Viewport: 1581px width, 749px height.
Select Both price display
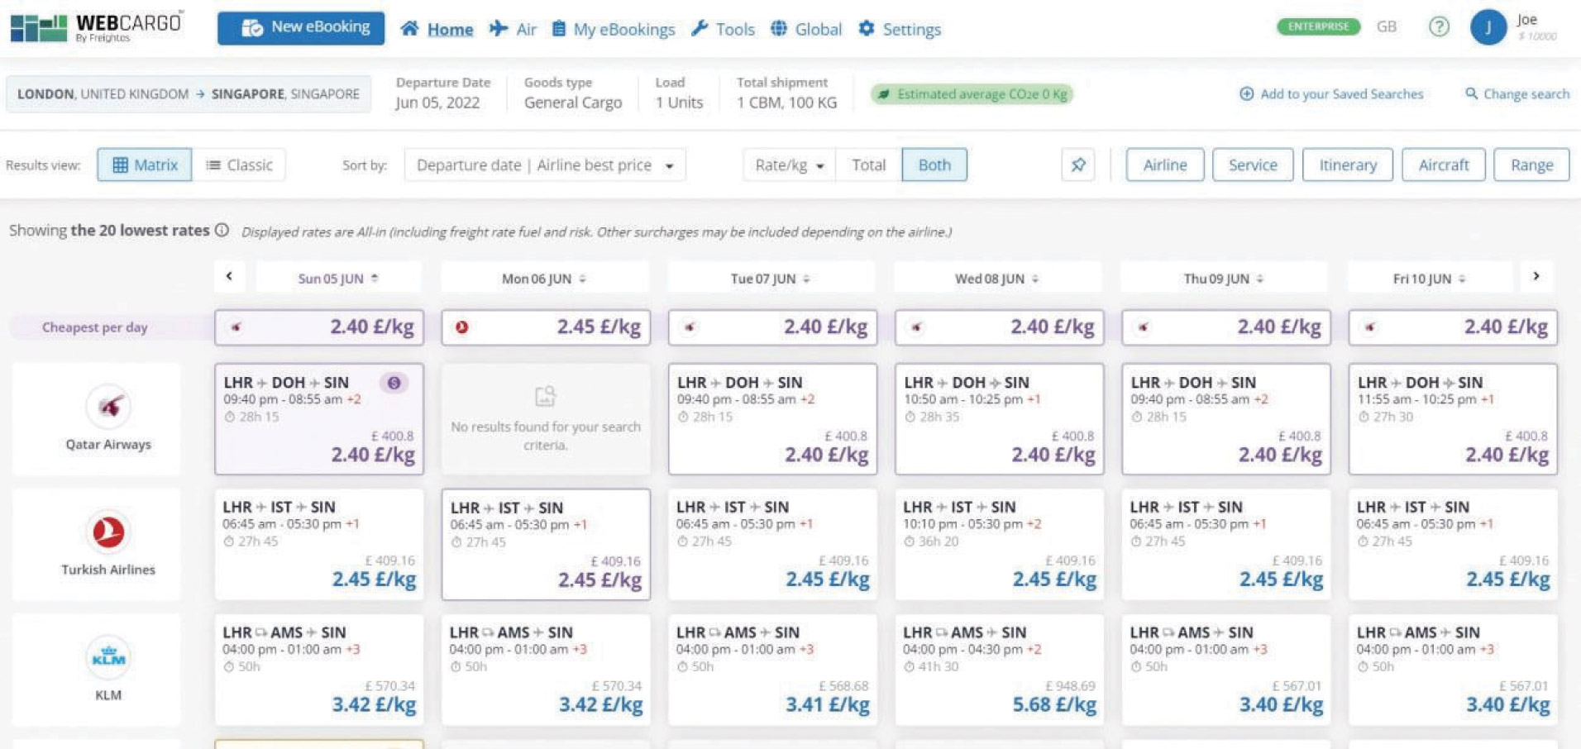pyautogui.click(x=934, y=165)
